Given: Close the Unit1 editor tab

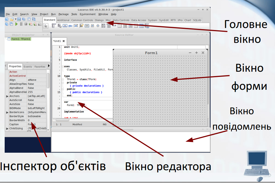Looking at the screenshot, I should (64, 41).
